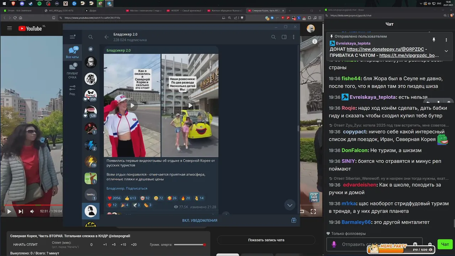Expand pinned message in Kick chat
The width and height of the screenshot is (455, 256).
[446, 51]
